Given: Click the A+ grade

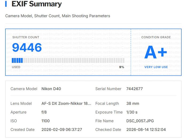Looking at the screenshot, I should (x=156, y=52).
